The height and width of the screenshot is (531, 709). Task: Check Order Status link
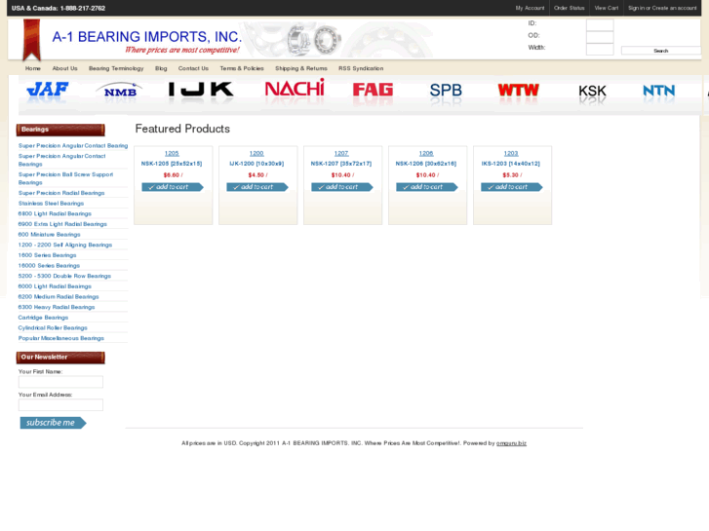coord(569,8)
